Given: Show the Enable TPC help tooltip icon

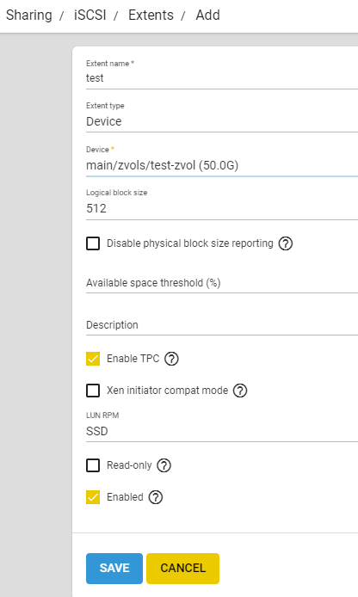Looking at the screenshot, I should 171,359.
